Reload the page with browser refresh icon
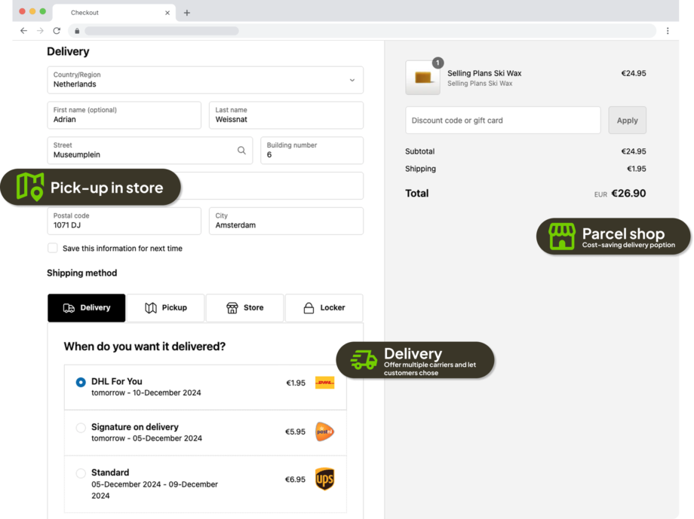This screenshot has width=694, height=519. tap(57, 31)
